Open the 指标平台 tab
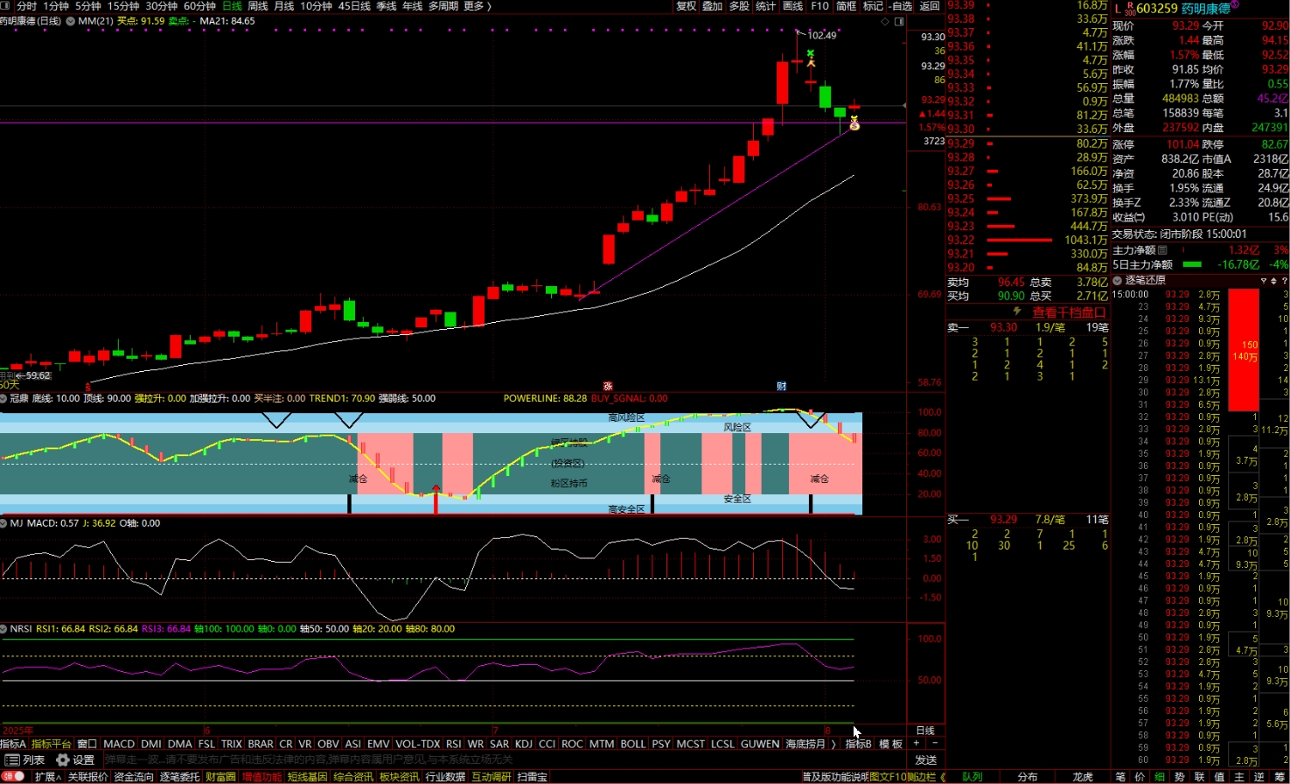This screenshot has height=784, width=1290. coord(51,744)
